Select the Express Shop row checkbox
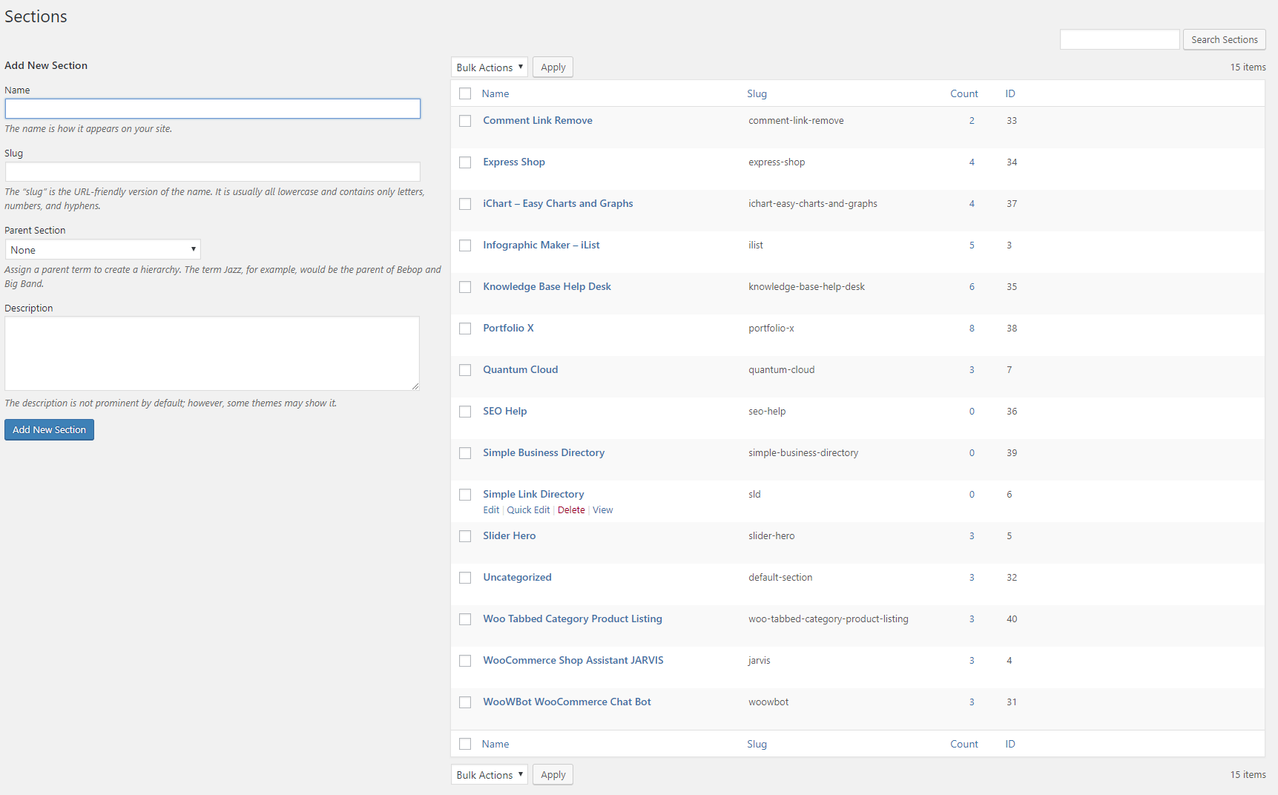The image size is (1278, 795). 465,162
